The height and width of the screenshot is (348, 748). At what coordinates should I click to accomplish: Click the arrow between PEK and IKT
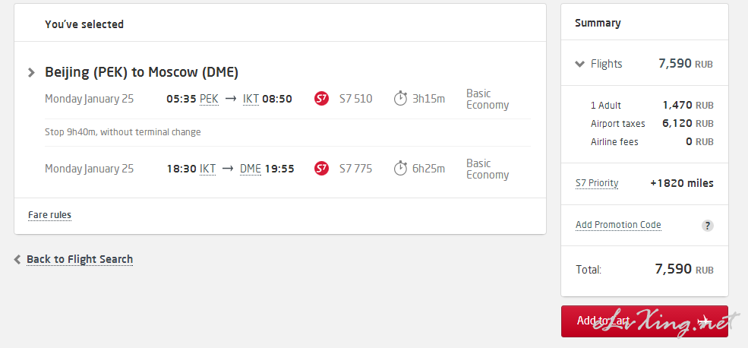230,99
